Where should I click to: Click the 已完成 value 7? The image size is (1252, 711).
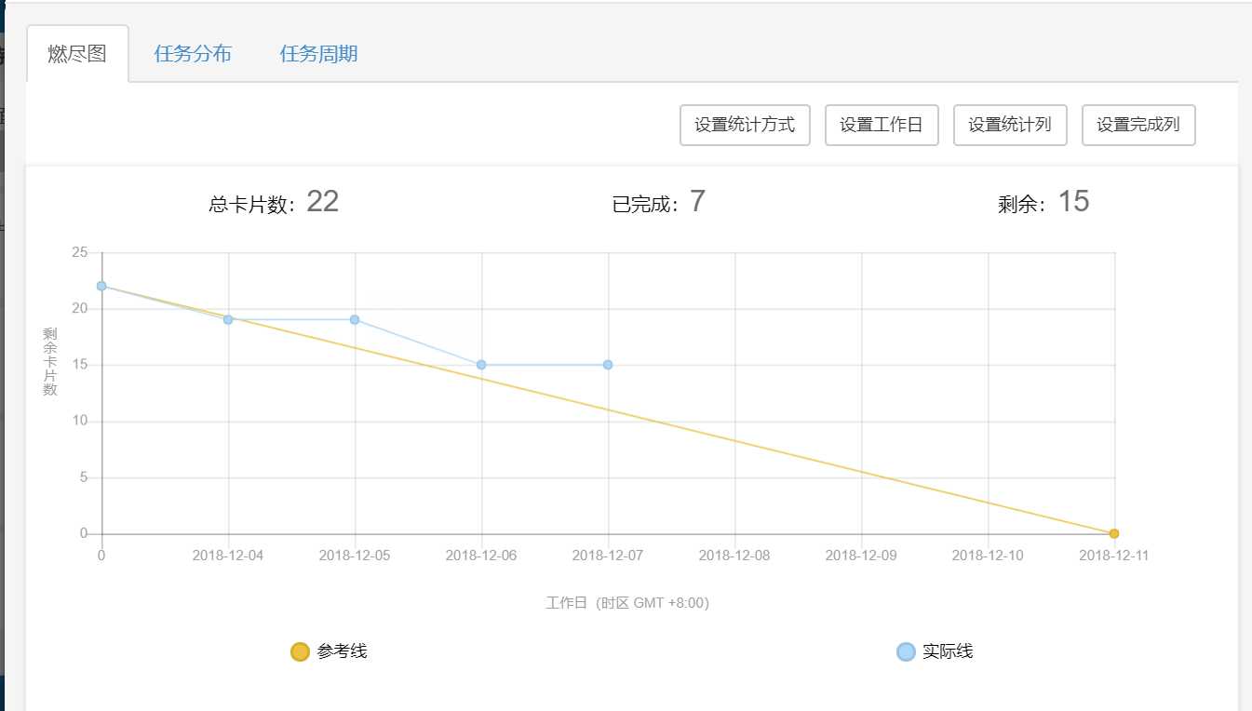pos(697,201)
